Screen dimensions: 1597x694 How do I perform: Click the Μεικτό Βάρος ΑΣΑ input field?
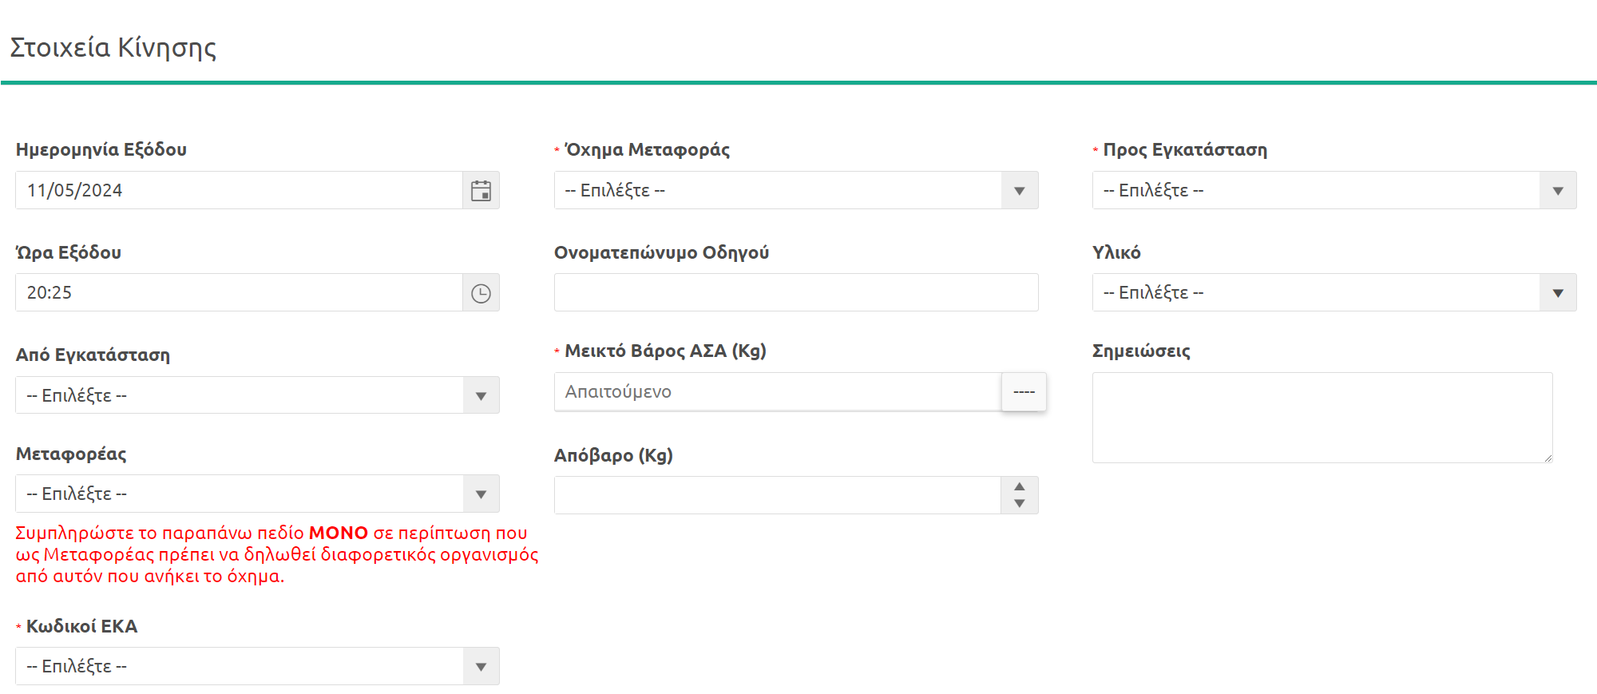pos(777,392)
